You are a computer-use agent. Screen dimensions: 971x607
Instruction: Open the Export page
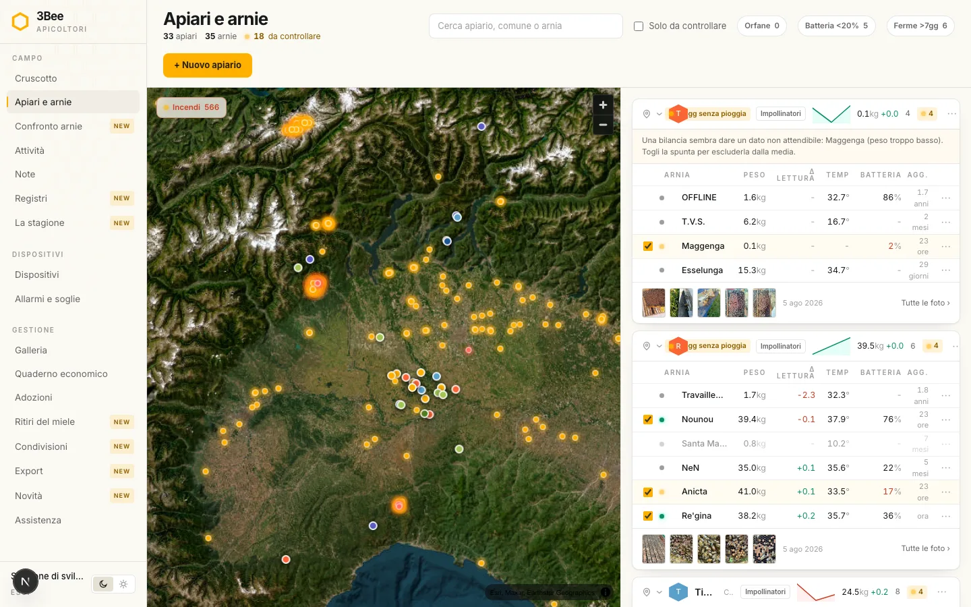tap(73, 471)
